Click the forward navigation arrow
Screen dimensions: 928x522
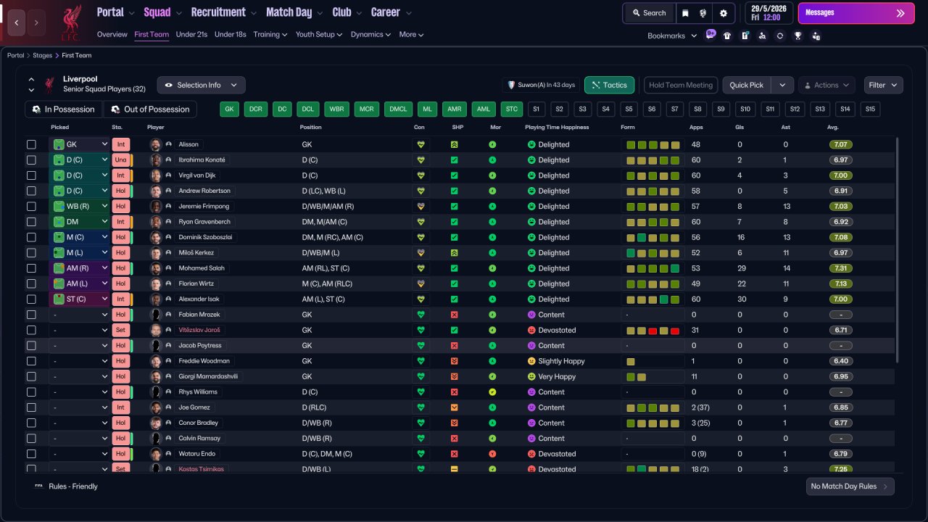pyautogui.click(x=36, y=22)
